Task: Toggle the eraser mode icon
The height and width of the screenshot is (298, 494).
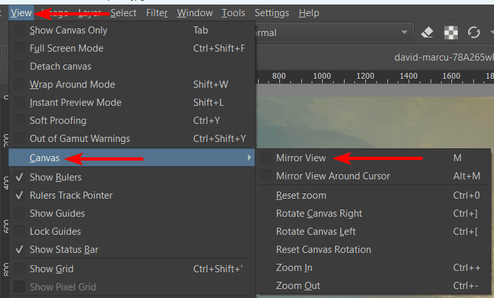Action: click(427, 32)
